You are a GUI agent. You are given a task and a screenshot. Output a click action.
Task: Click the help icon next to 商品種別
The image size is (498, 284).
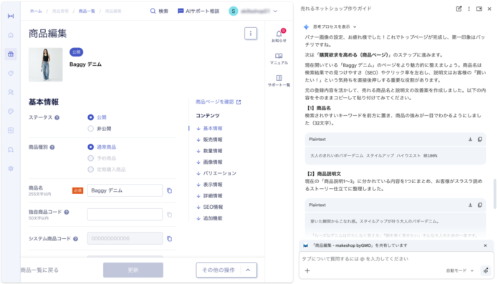(52, 147)
